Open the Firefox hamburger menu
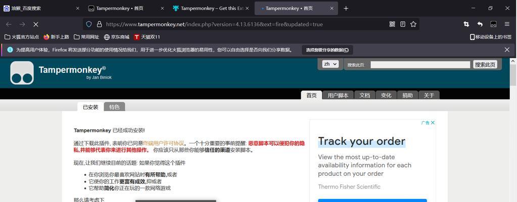 point(507,24)
